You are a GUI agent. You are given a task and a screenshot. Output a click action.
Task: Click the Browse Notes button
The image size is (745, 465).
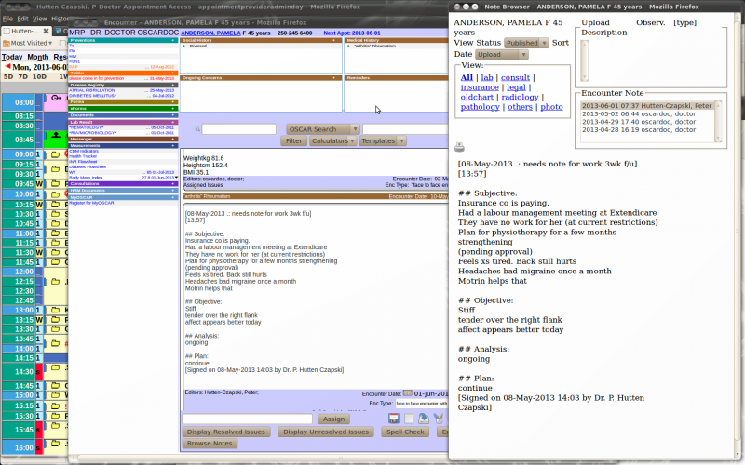210,444
